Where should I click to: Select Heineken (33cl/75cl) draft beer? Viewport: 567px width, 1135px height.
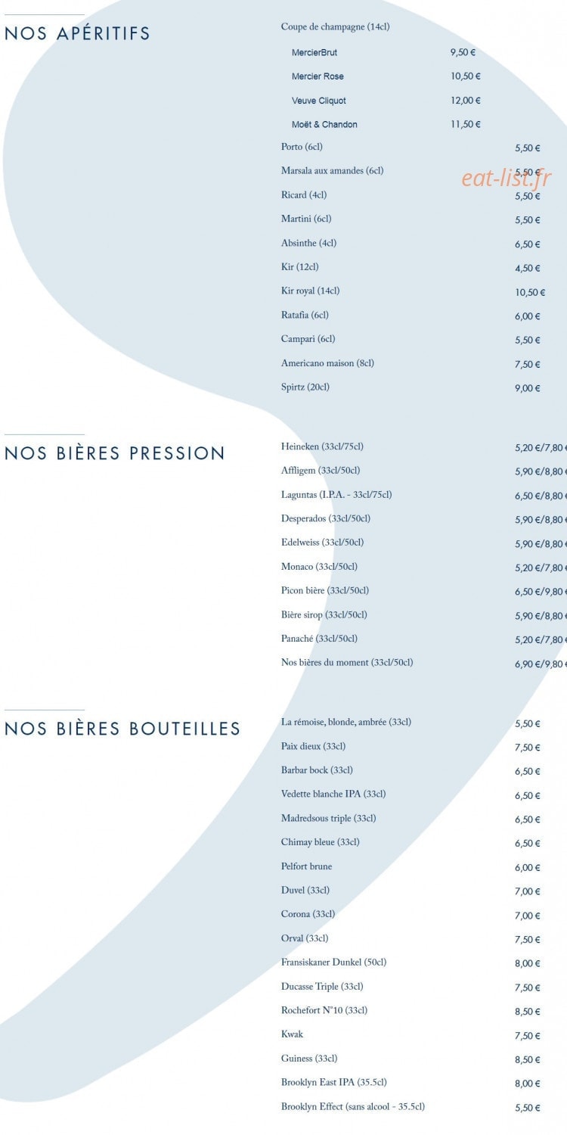coord(322,447)
